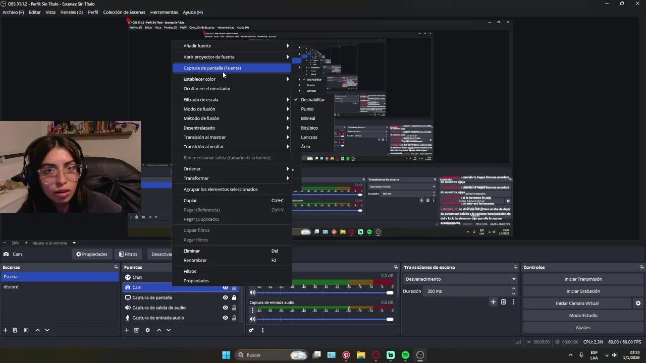
Task: Open Spotify from the taskbar
Action: click(405, 355)
